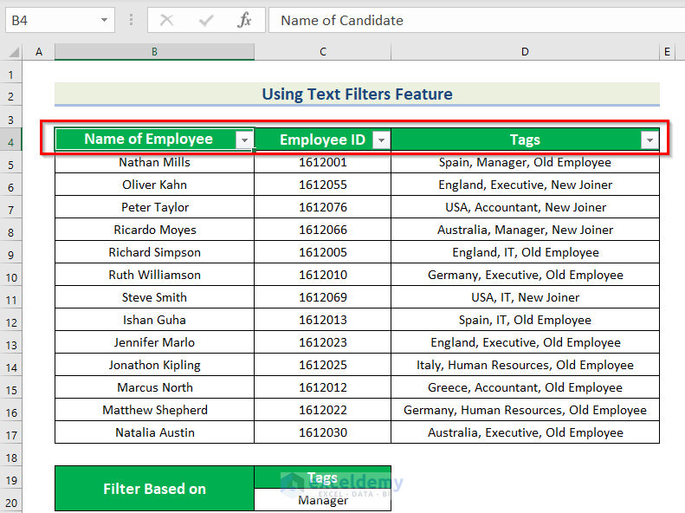
Task: Click the cell containing Nathan Mills
Action: tap(154, 162)
